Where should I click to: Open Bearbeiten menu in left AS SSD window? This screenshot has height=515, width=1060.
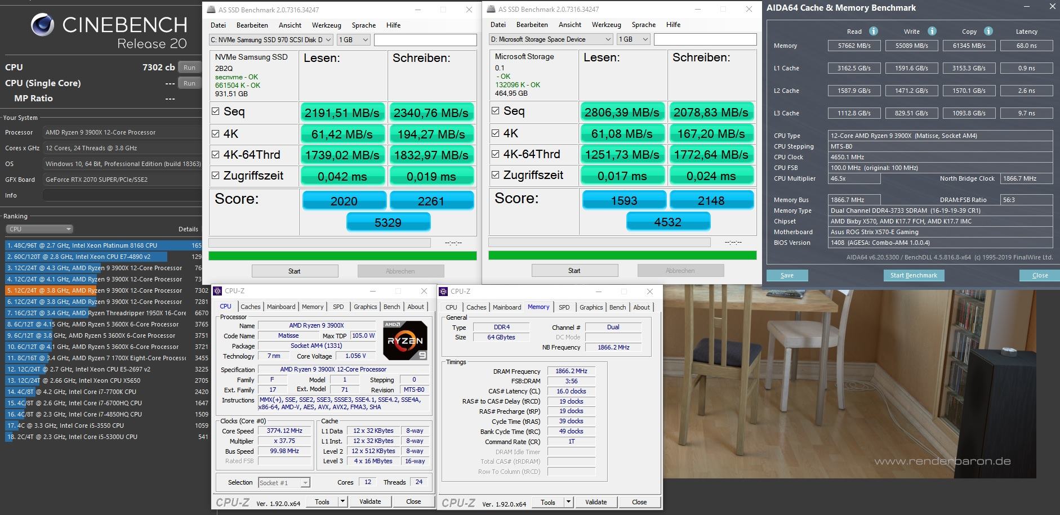252,25
